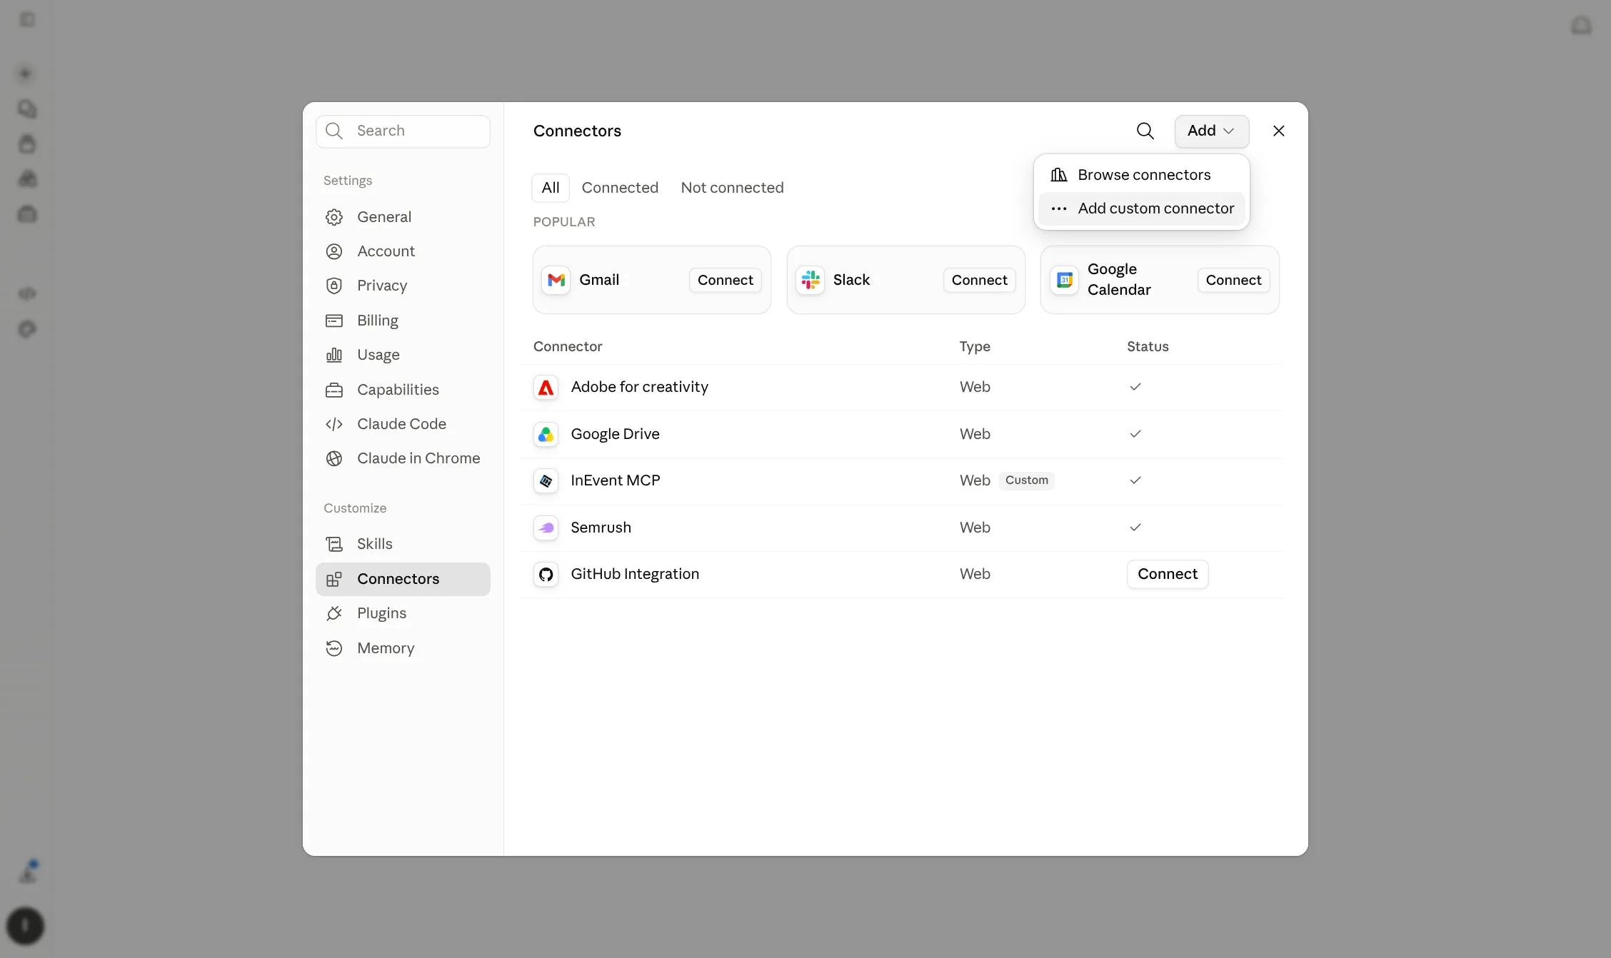This screenshot has width=1611, height=958.
Task: Click the Slack logo icon
Action: 810,280
